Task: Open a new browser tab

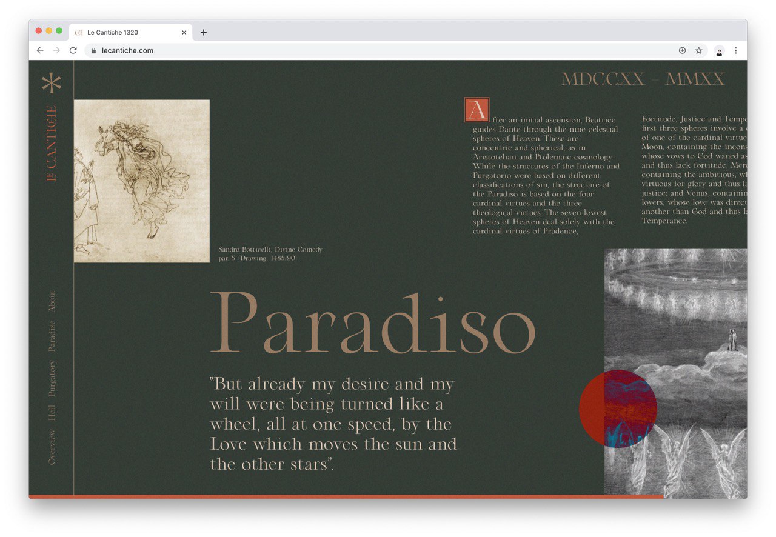Action: tap(204, 33)
